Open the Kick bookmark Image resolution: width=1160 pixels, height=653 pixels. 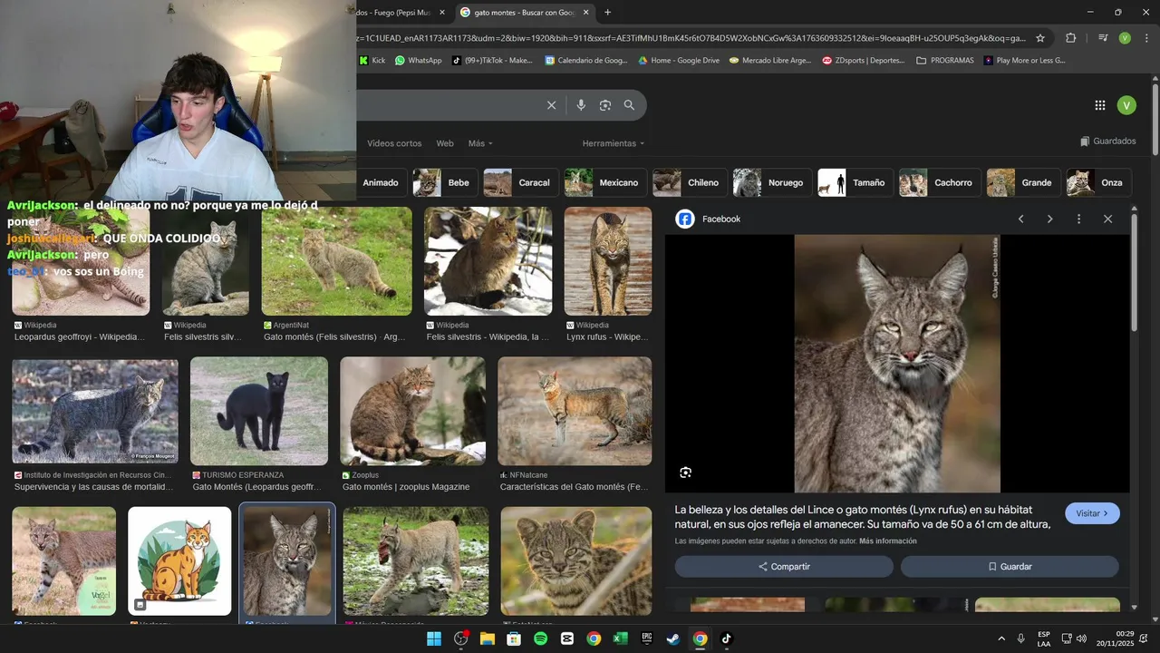(x=372, y=61)
